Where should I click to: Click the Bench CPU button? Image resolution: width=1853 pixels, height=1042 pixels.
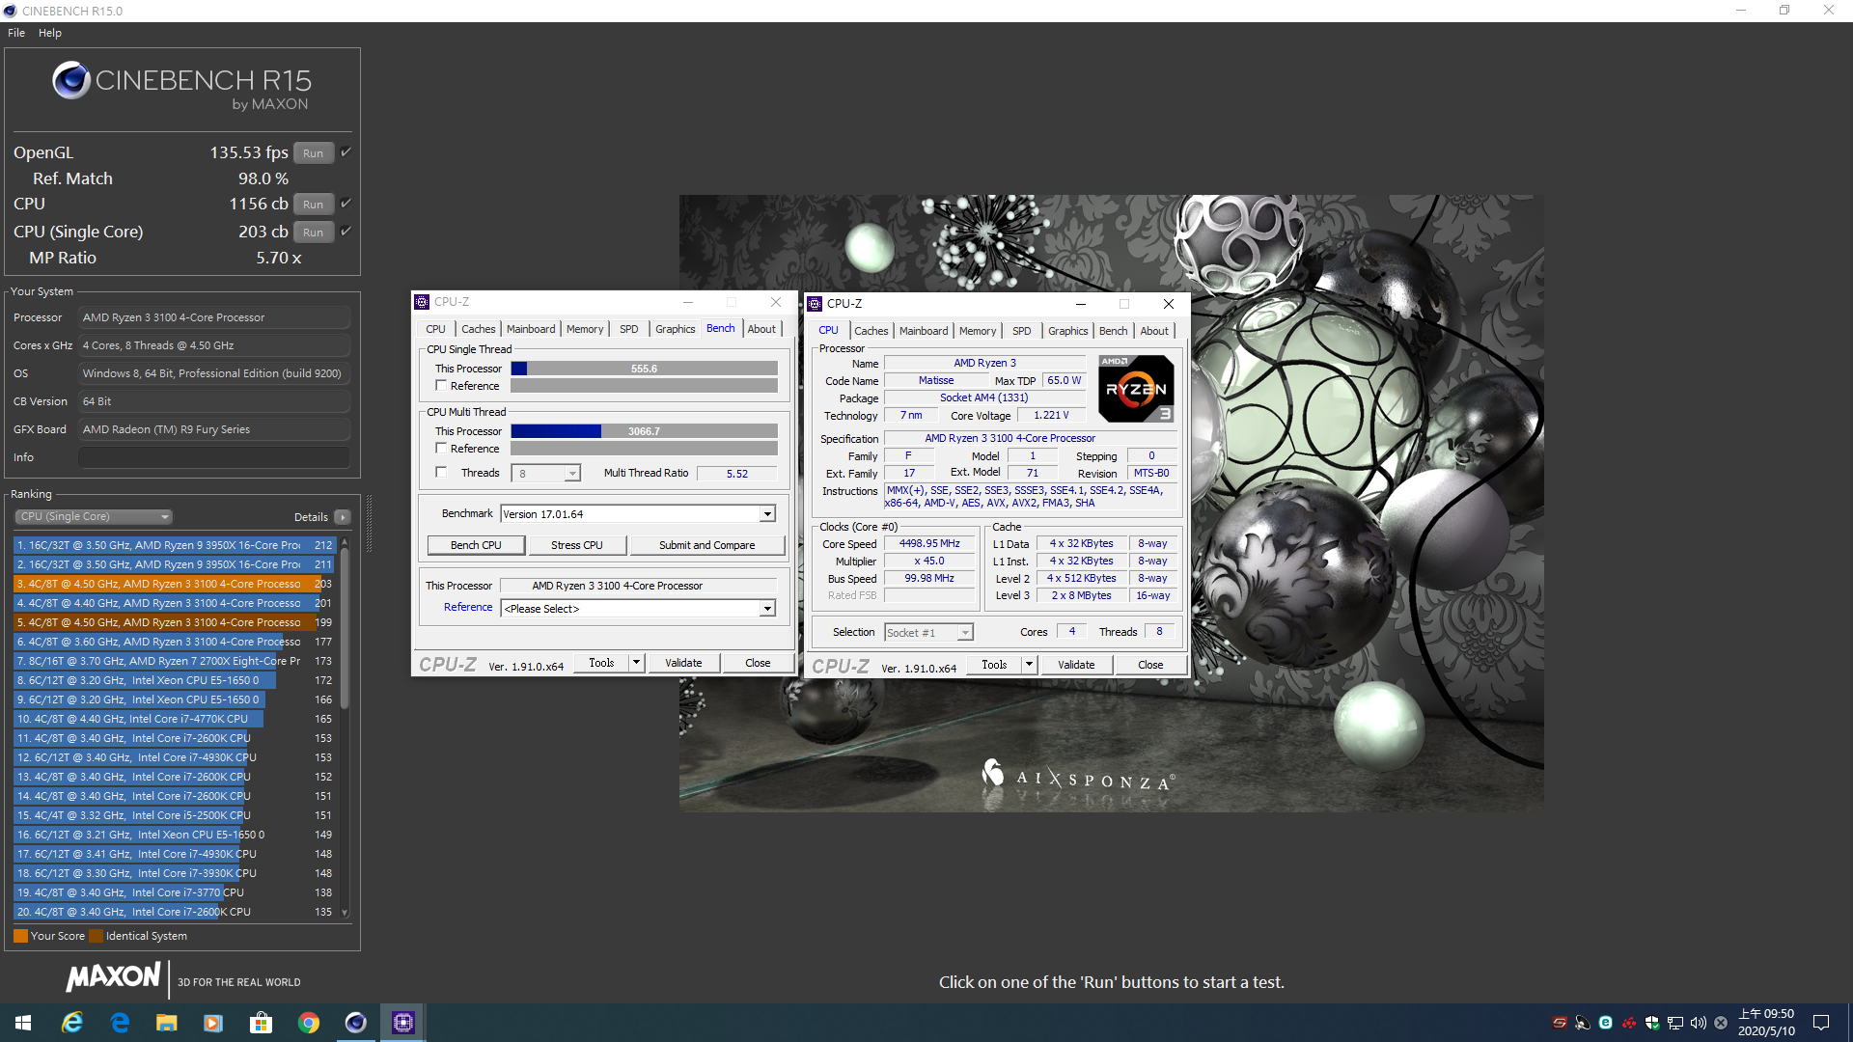click(476, 545)
